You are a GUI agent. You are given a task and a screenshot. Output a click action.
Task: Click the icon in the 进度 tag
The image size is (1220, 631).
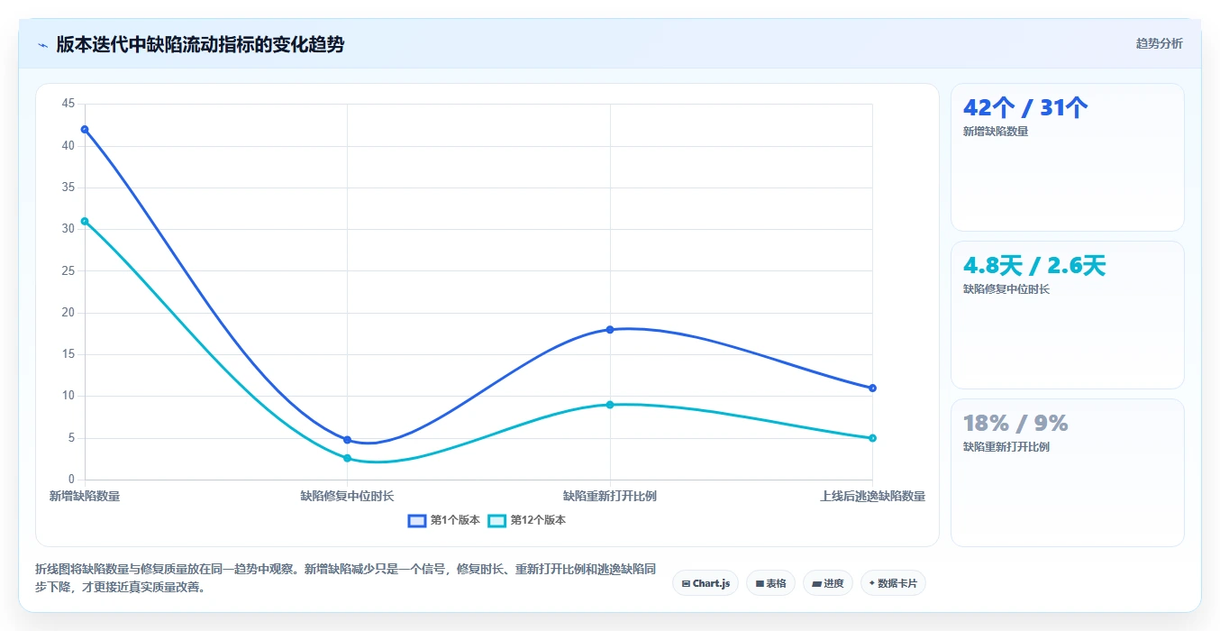(816, 583)
